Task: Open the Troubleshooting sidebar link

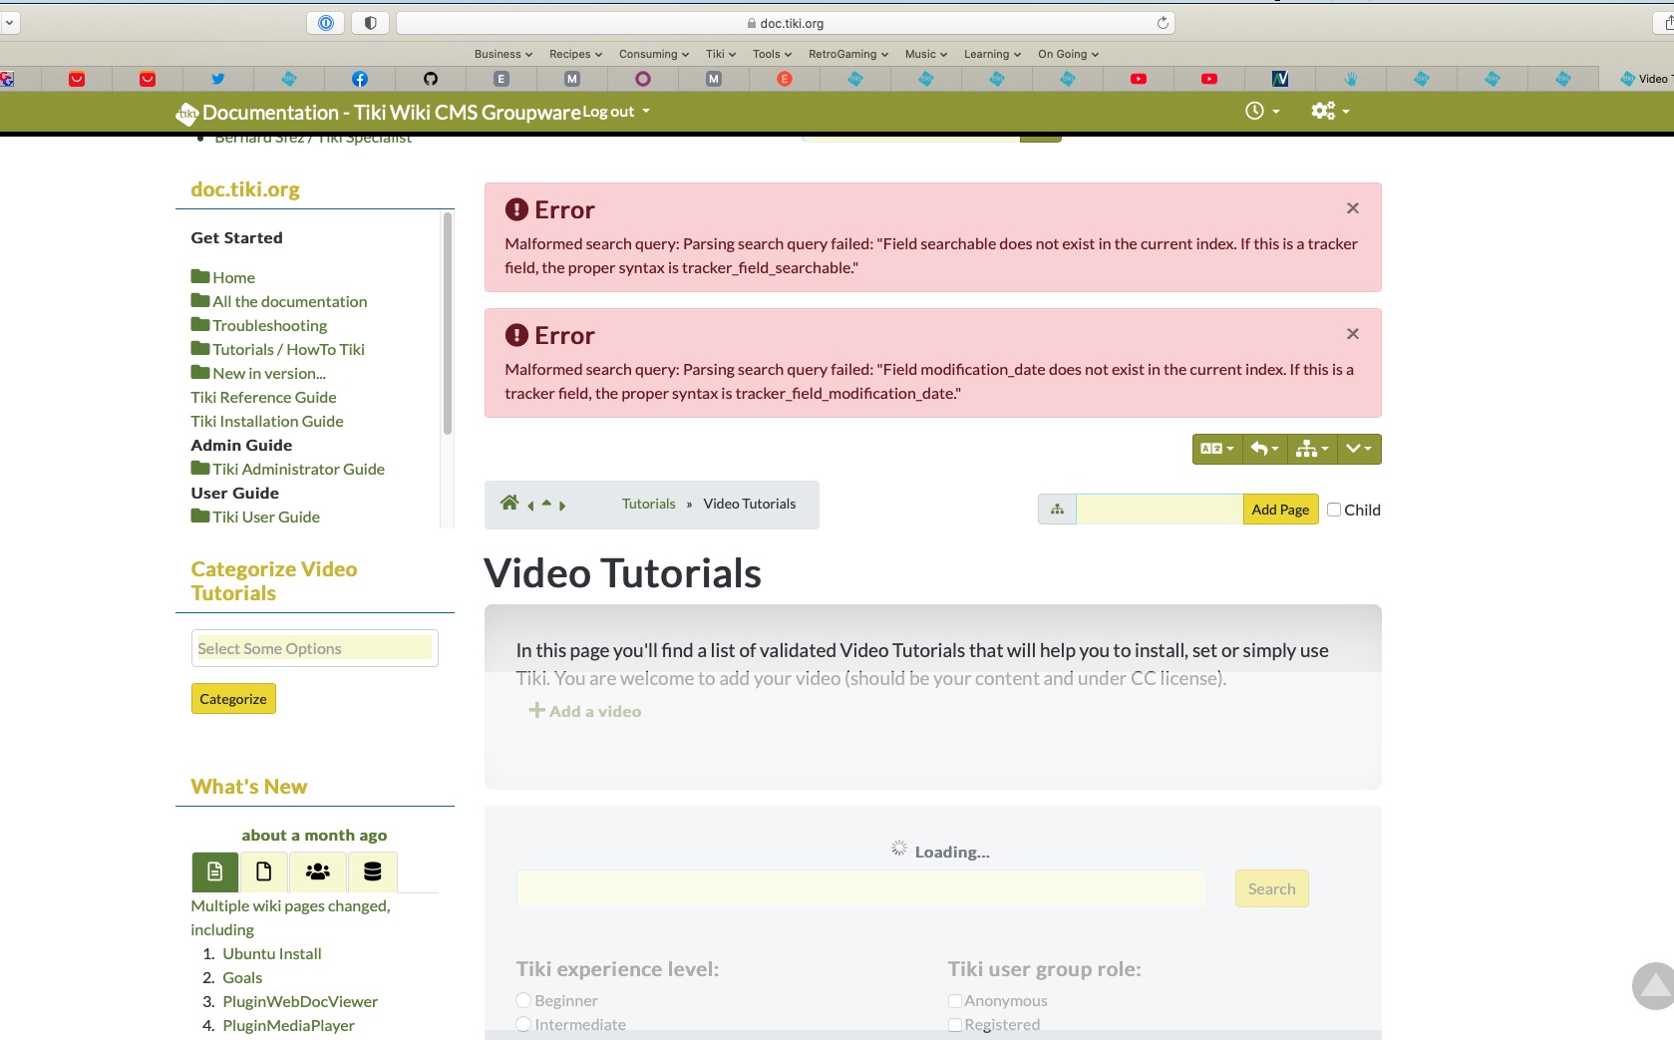Action: pos(269,325)
